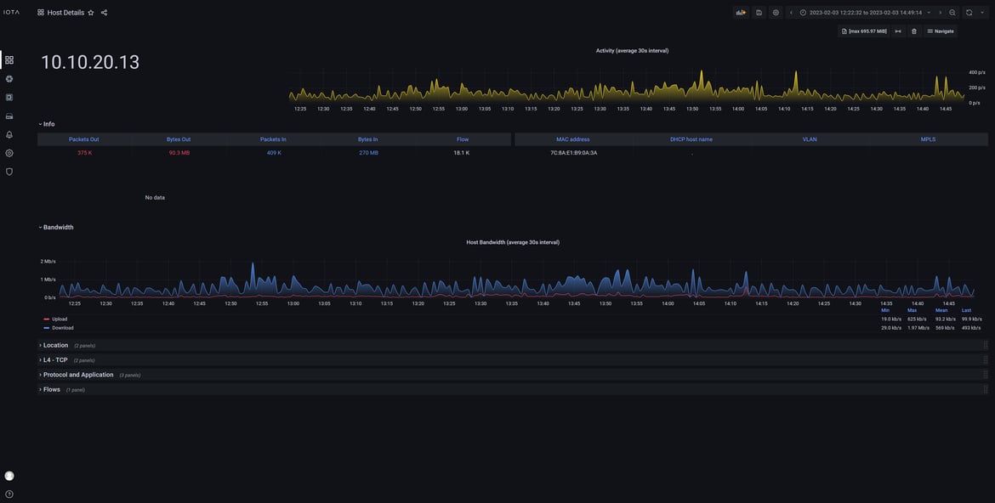
Task: Click the refresh dashboard icon
Action: 967,10
